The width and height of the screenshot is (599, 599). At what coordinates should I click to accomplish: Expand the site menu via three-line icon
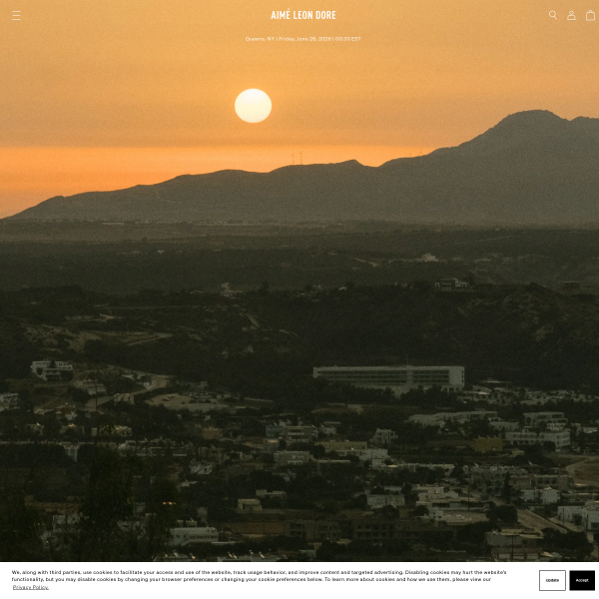coord(16,16)
